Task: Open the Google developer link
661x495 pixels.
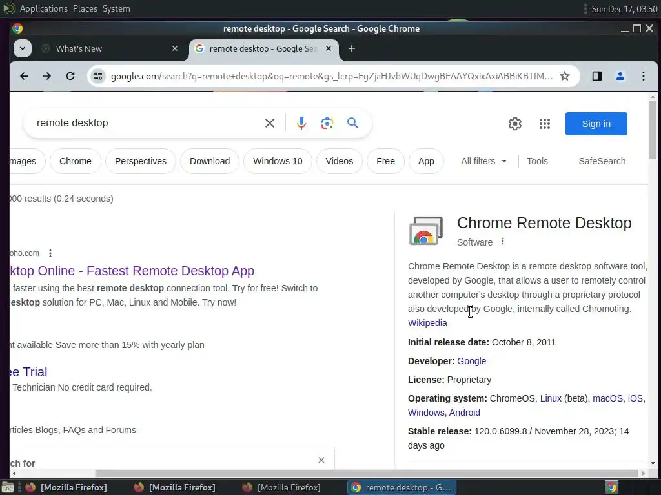Action: [x=471, y=361]
